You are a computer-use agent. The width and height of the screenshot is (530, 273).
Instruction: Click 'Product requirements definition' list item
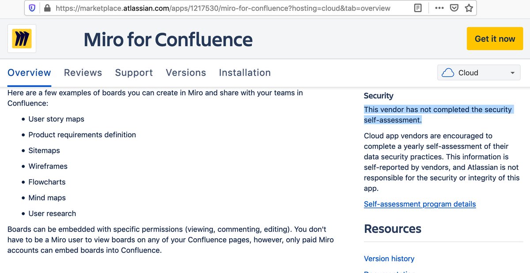82,135
